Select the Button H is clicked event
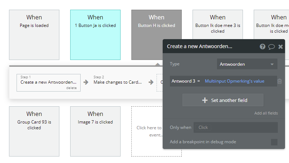 (157, 35)
